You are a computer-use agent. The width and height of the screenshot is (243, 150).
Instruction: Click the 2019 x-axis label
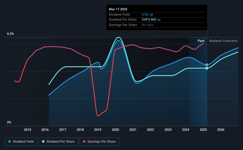[x=98, y=130]
